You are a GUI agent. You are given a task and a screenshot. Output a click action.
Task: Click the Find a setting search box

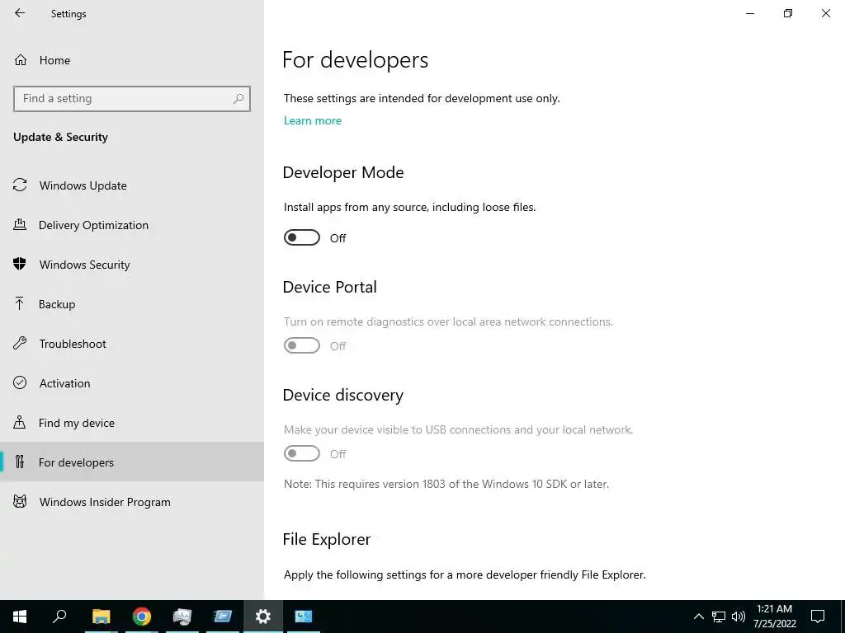(132, 99)
